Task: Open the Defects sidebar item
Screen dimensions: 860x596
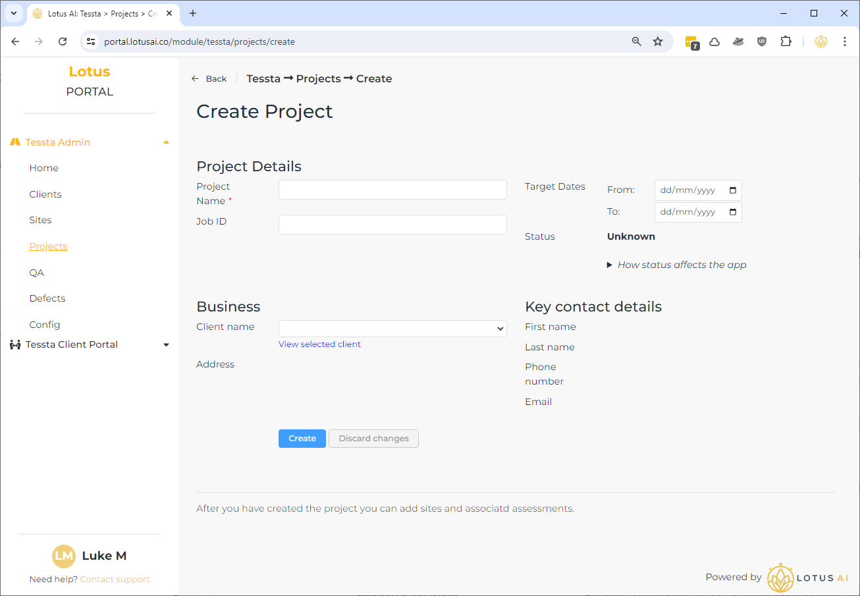Action: [x=47, y=298]
